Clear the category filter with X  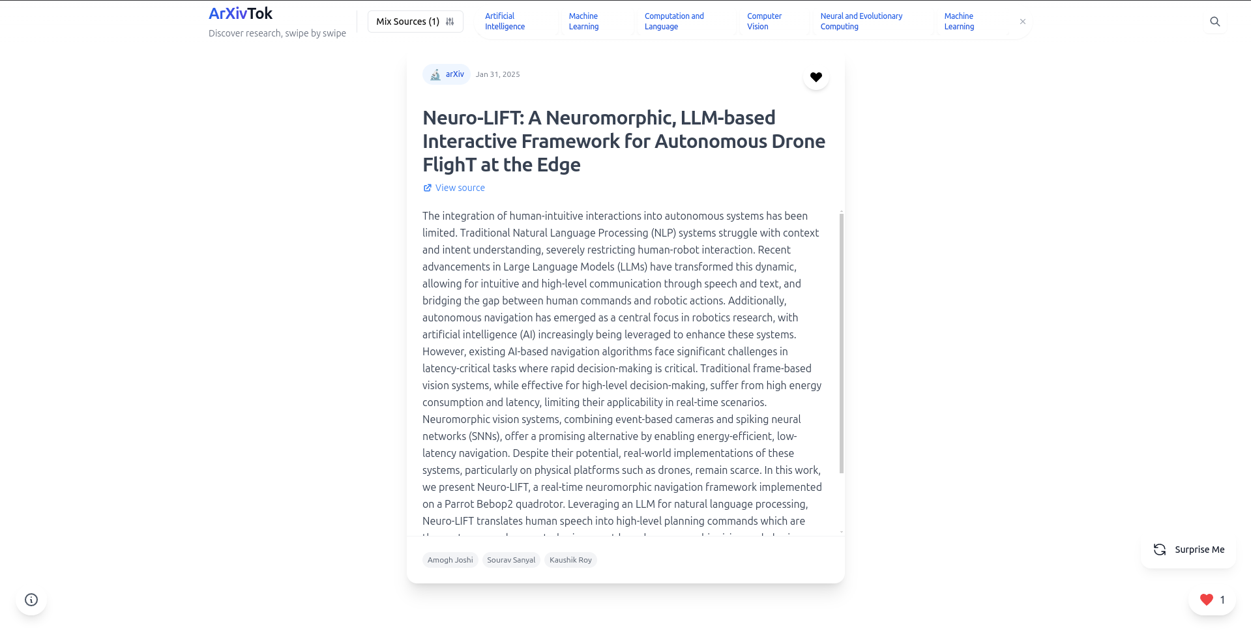[x=1023, y=22]
